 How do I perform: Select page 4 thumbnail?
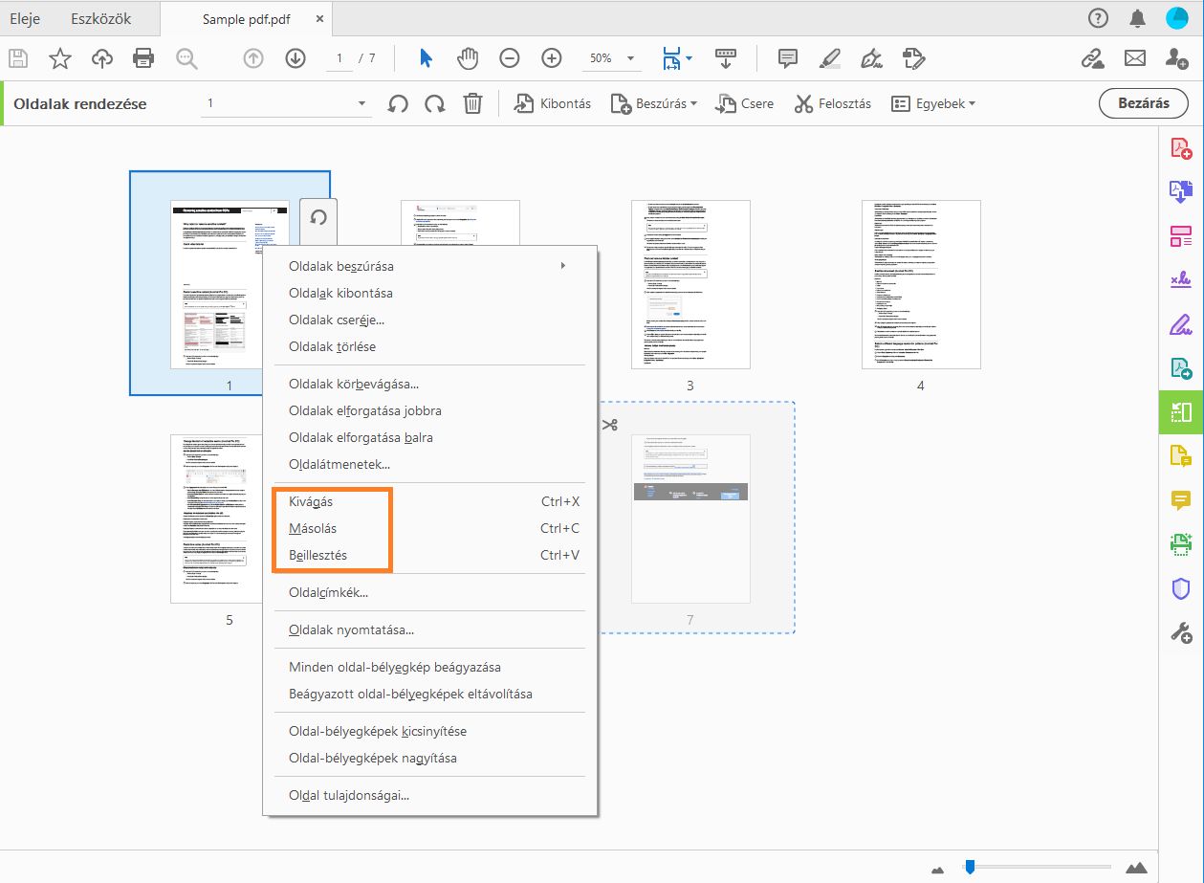[x=921, y=284]
